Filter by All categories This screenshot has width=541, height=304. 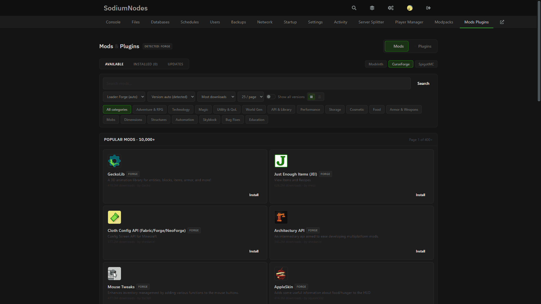pos(117,110)
